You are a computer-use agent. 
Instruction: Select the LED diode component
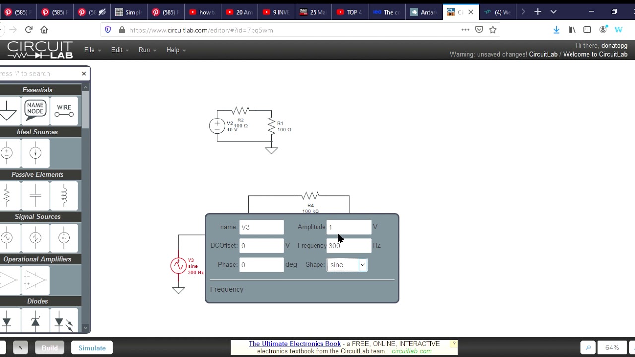click(64, 321)
